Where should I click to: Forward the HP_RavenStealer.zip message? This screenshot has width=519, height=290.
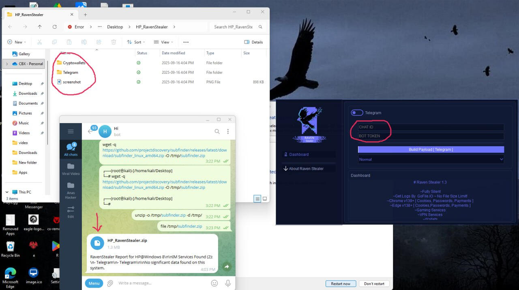[x=227, y=267]
